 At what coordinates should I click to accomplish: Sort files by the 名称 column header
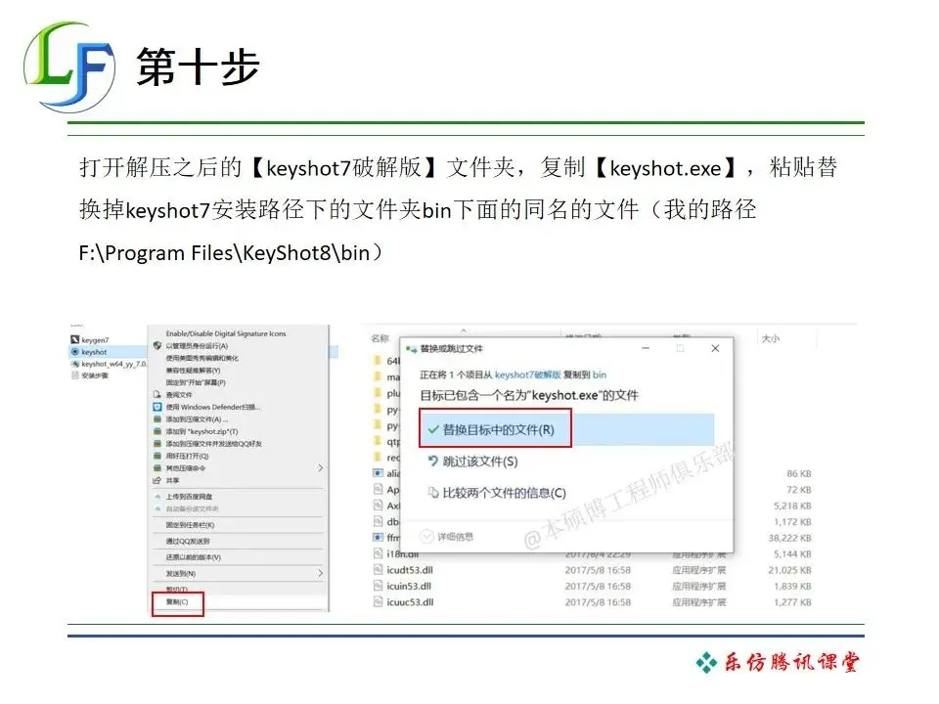point(380,339)
